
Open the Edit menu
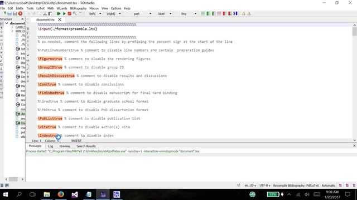coord(10,8)
